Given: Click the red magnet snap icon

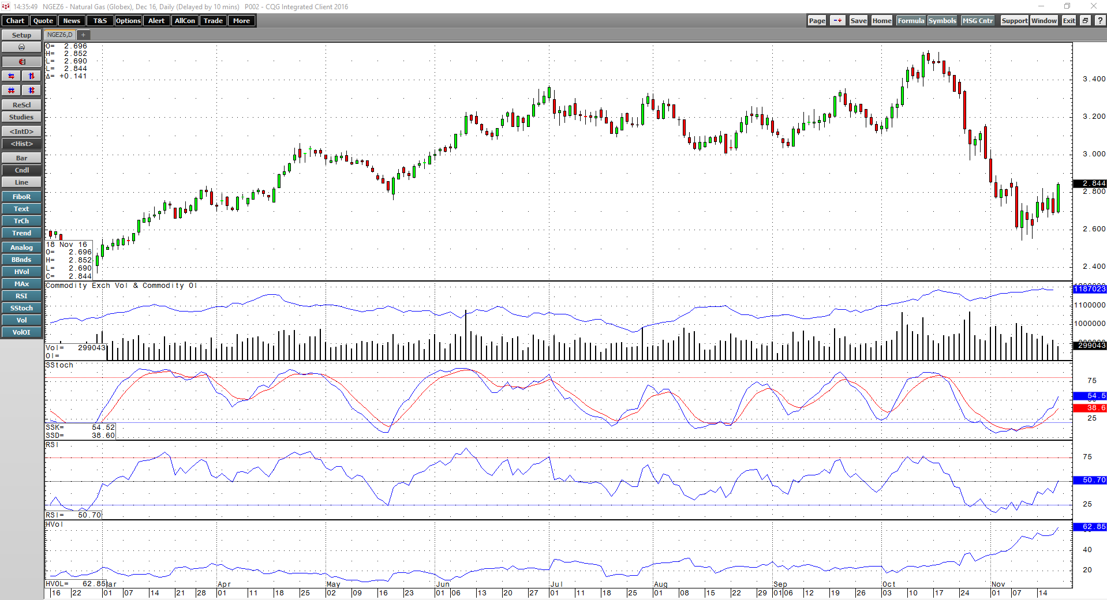Looking at the screenshot, I should click(21, 62).
